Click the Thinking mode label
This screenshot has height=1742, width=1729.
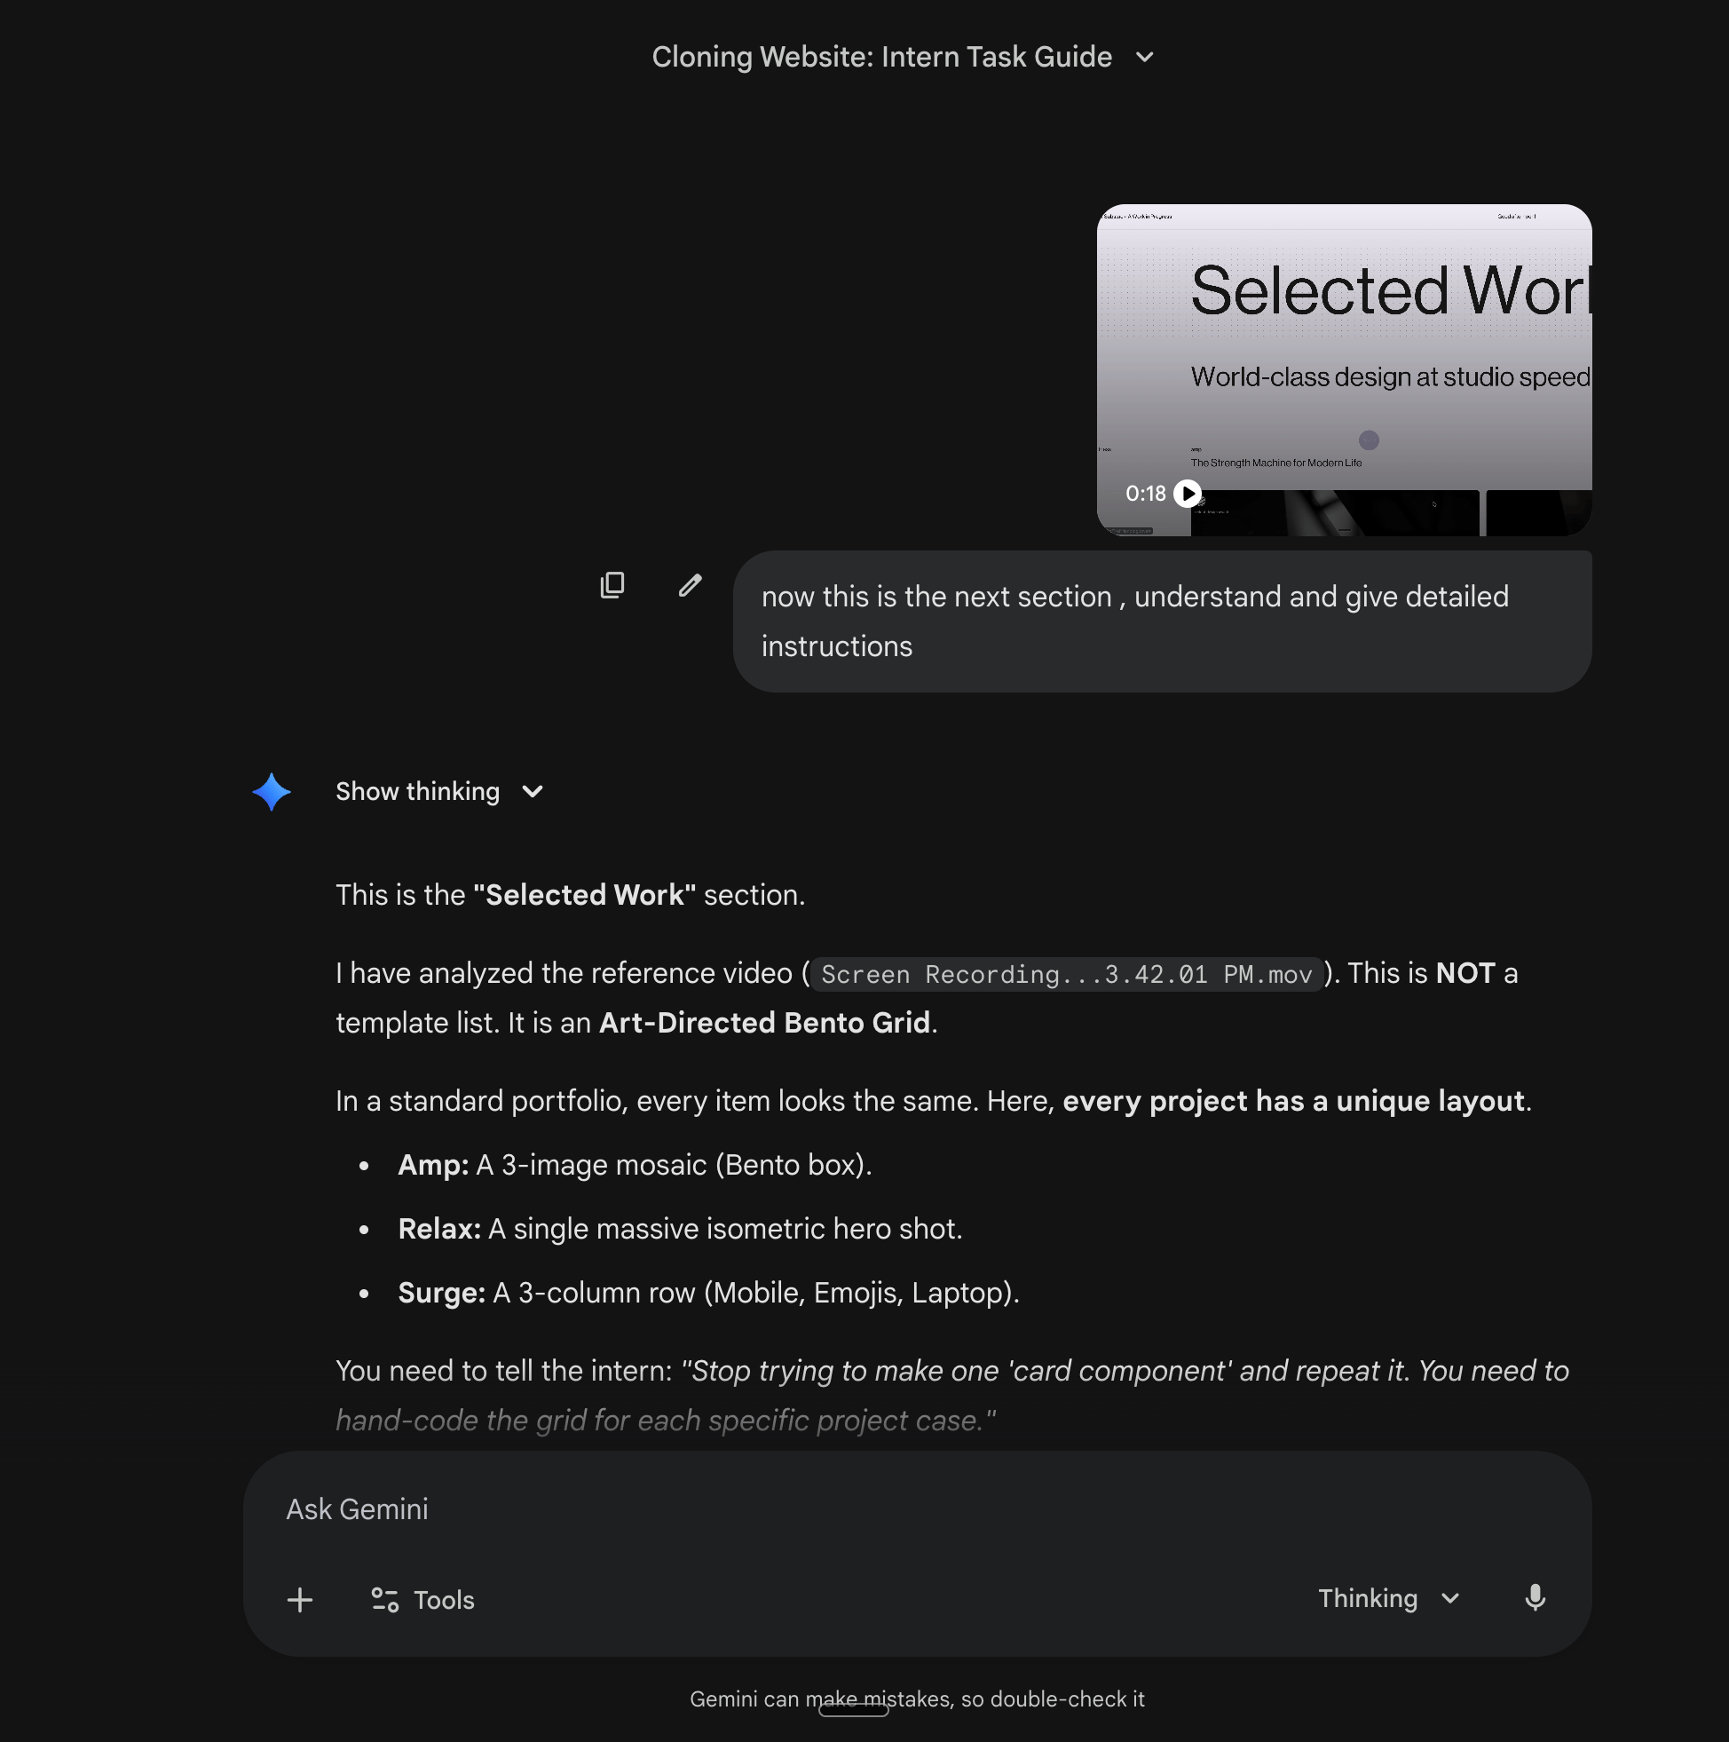pos(1369,1599)
